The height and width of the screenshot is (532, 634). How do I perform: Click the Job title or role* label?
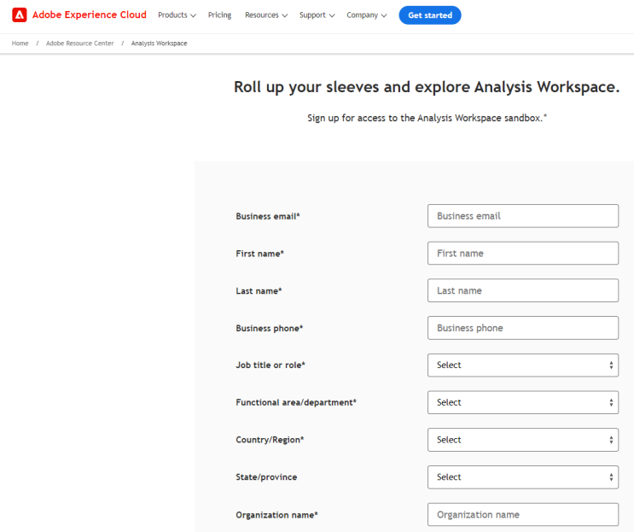tap(270, 365)
